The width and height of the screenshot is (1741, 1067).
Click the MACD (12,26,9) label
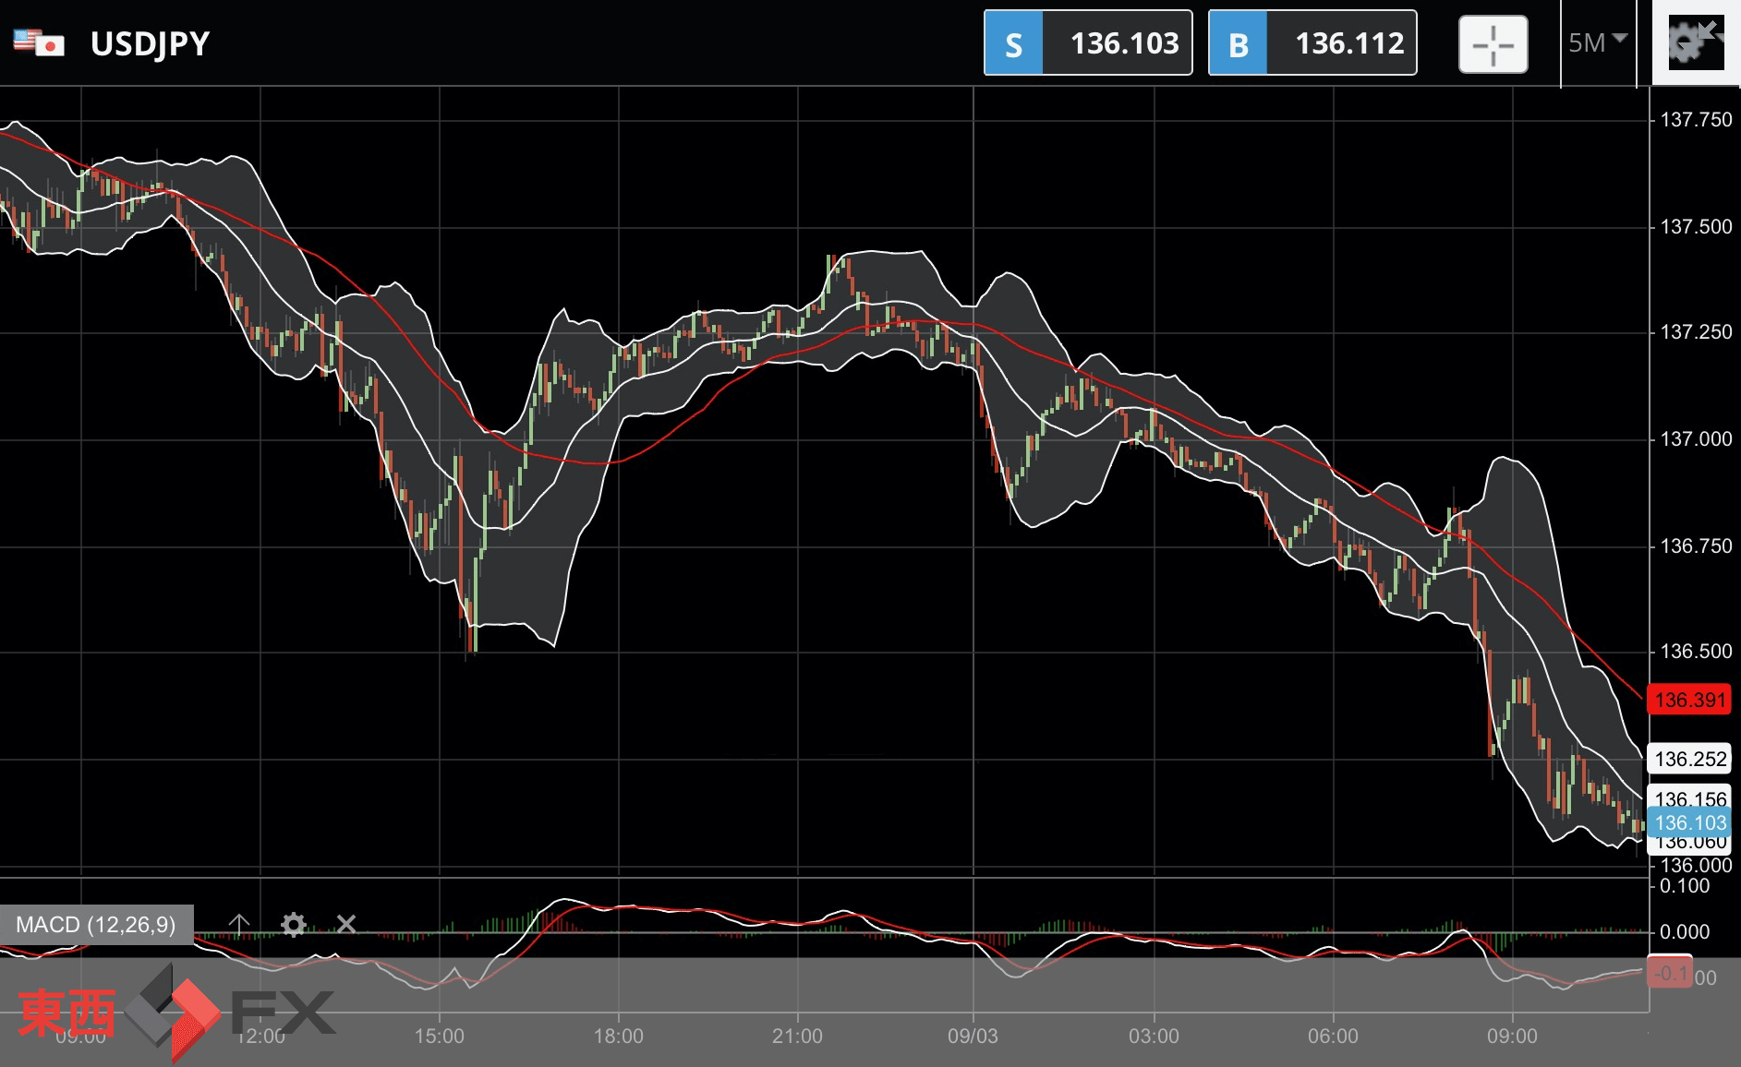pyautogui.click(x=96, y=925)
